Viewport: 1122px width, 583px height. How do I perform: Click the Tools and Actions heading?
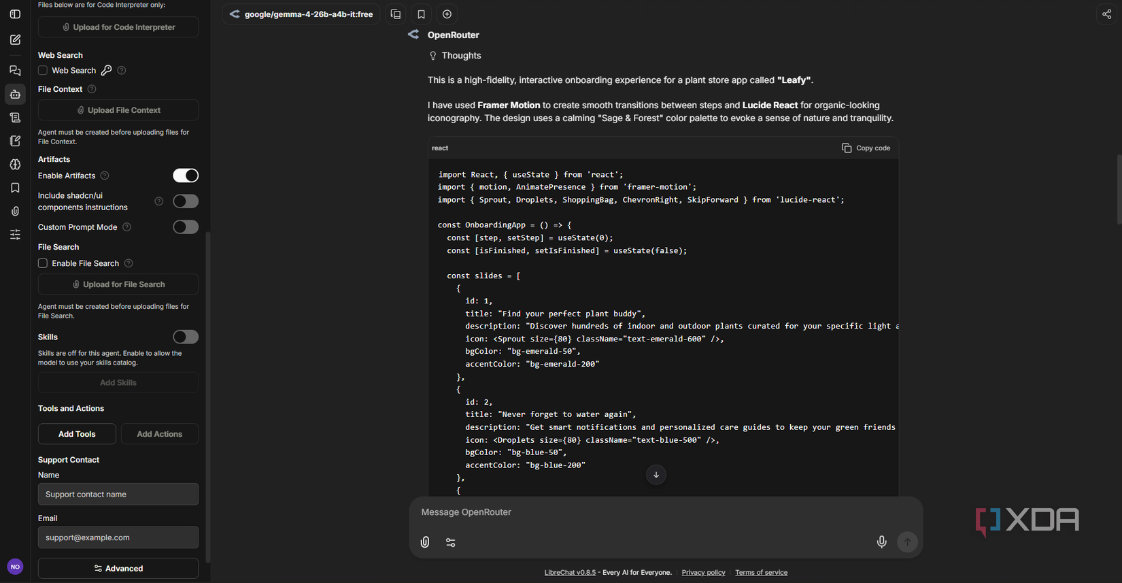pyautogui.click(x=71, y=408)
